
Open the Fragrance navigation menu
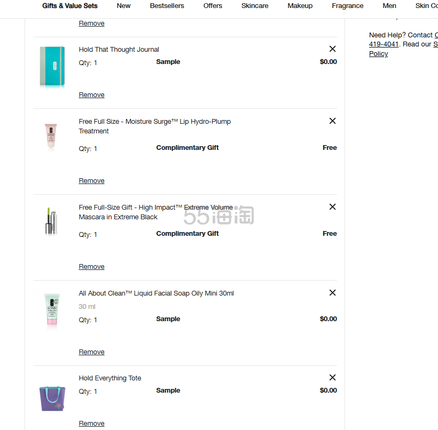[347, 6]
